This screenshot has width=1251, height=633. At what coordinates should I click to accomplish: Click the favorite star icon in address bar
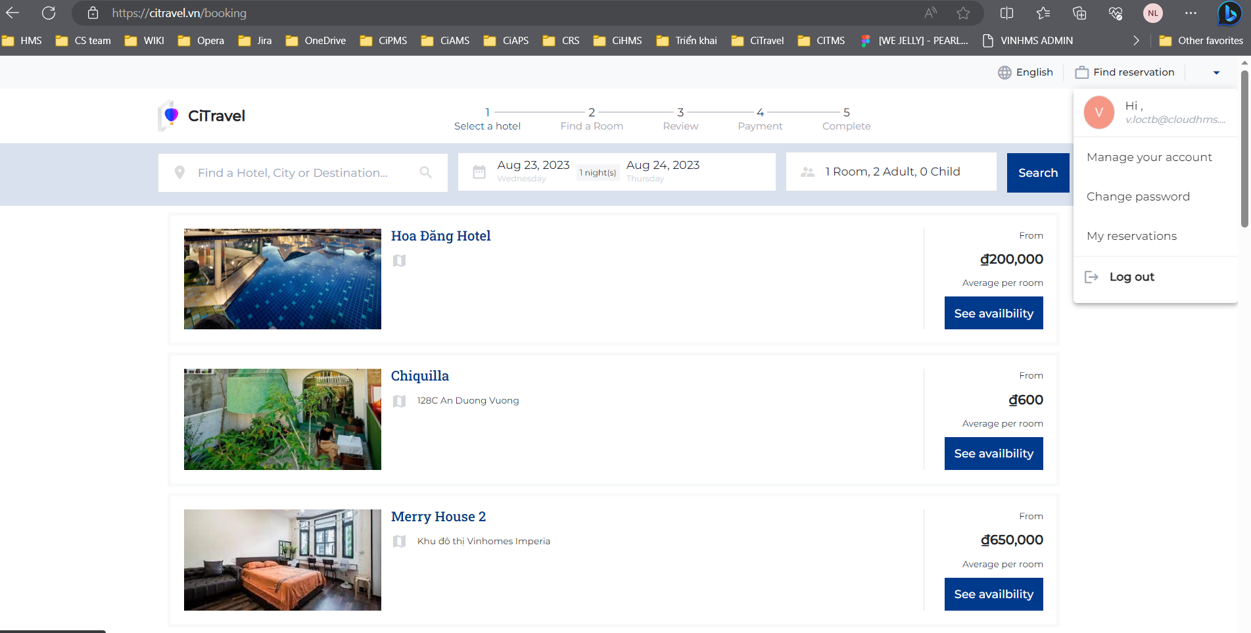[x=963, y=13]
